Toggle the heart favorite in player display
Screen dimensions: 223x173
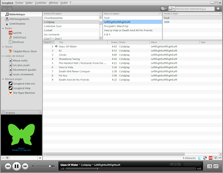[x=172, y=165]
